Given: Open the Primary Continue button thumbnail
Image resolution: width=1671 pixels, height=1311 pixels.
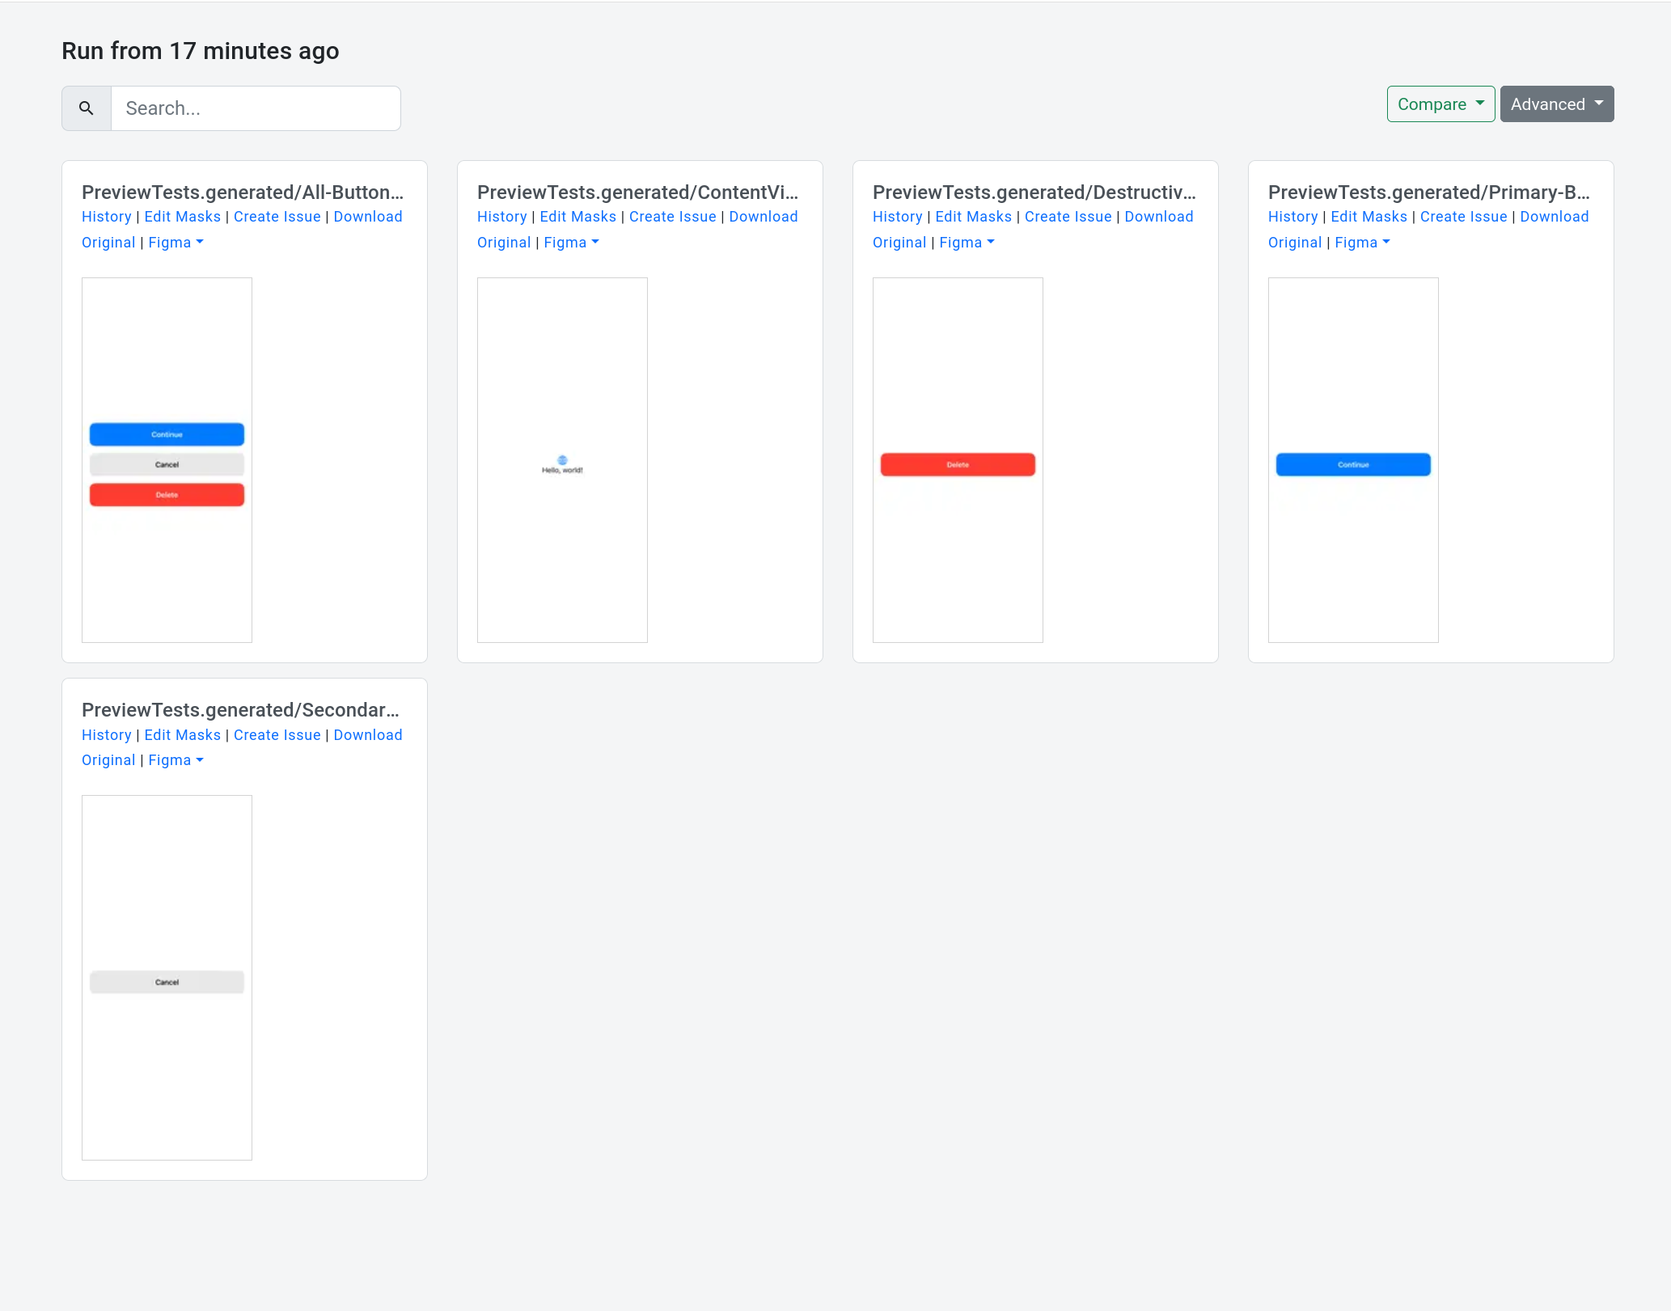Looking at the screenshot, I should click(1353, 460).
